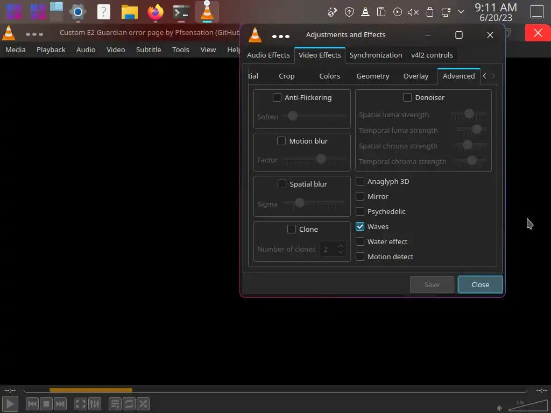
Task: Expand hidden system tray icons arrow
Action: (461, 12)
